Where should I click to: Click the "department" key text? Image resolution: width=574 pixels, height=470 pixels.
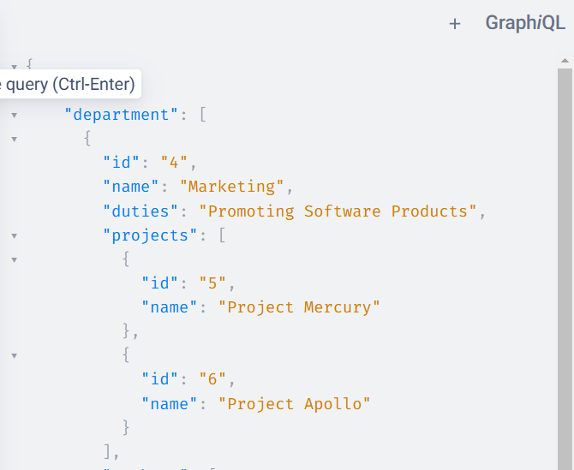[121, 115]
